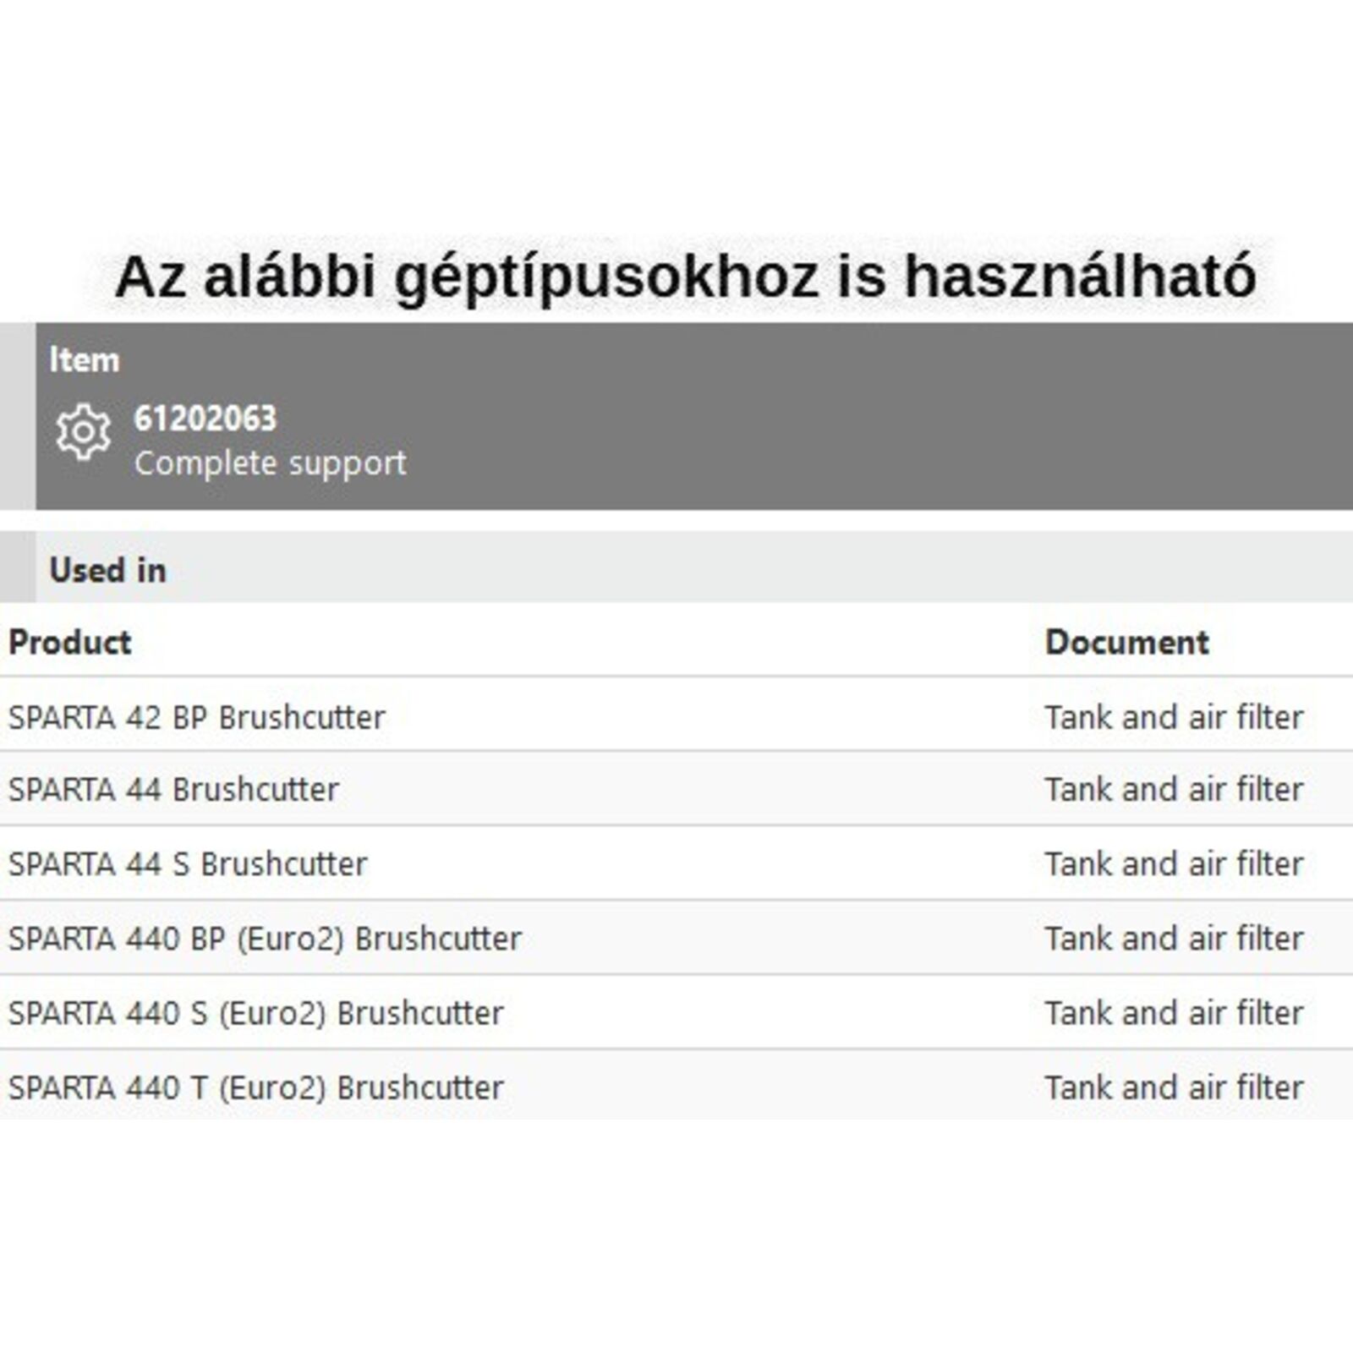Viewport: 1353px width, 1353px height.
Task: View Tank and air filter for SPARTA 440 T
Action: [1174, 1087]
